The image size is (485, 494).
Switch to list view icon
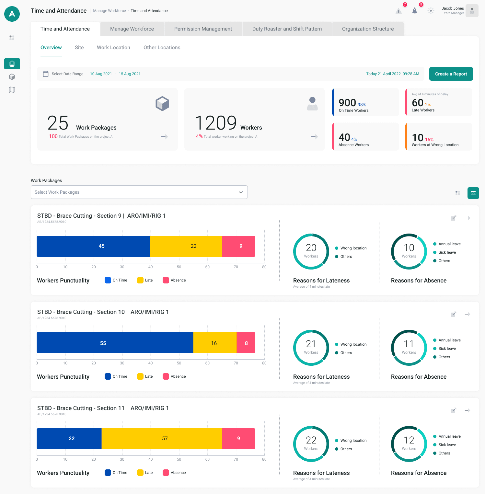(473, 193)
